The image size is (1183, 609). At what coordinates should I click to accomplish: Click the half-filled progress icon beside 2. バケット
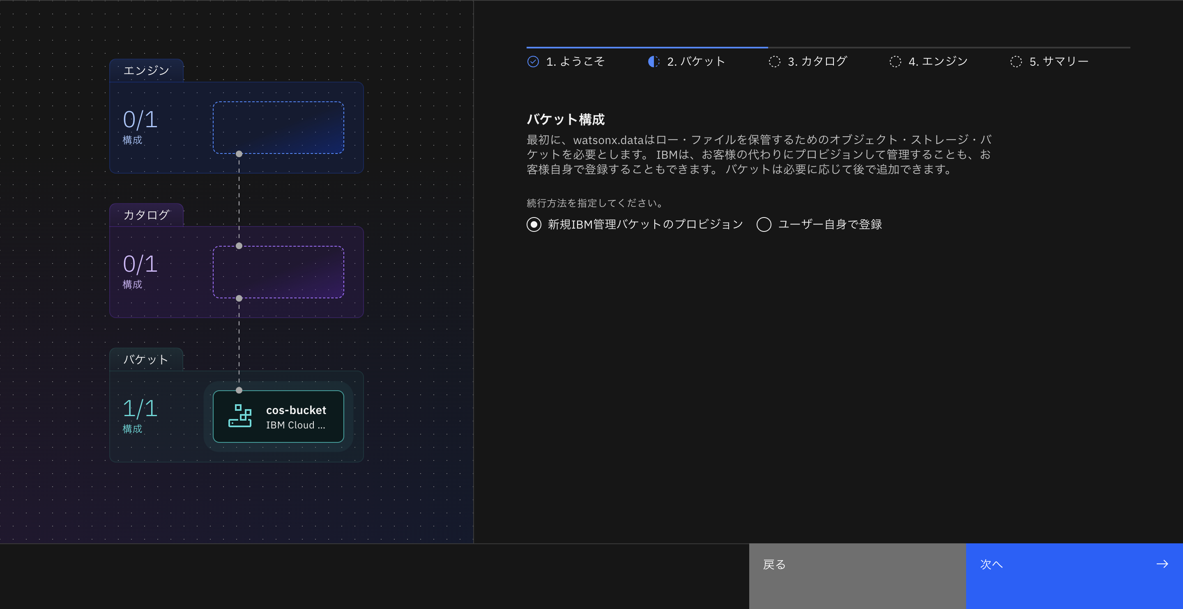pos(654,62)
